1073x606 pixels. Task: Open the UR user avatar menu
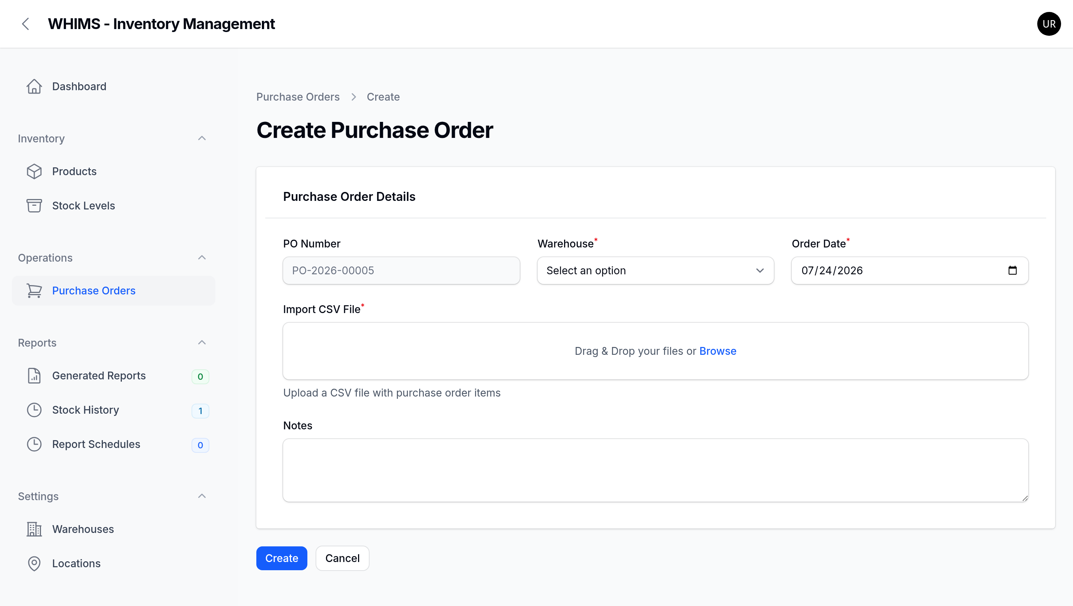point(1048,24)
